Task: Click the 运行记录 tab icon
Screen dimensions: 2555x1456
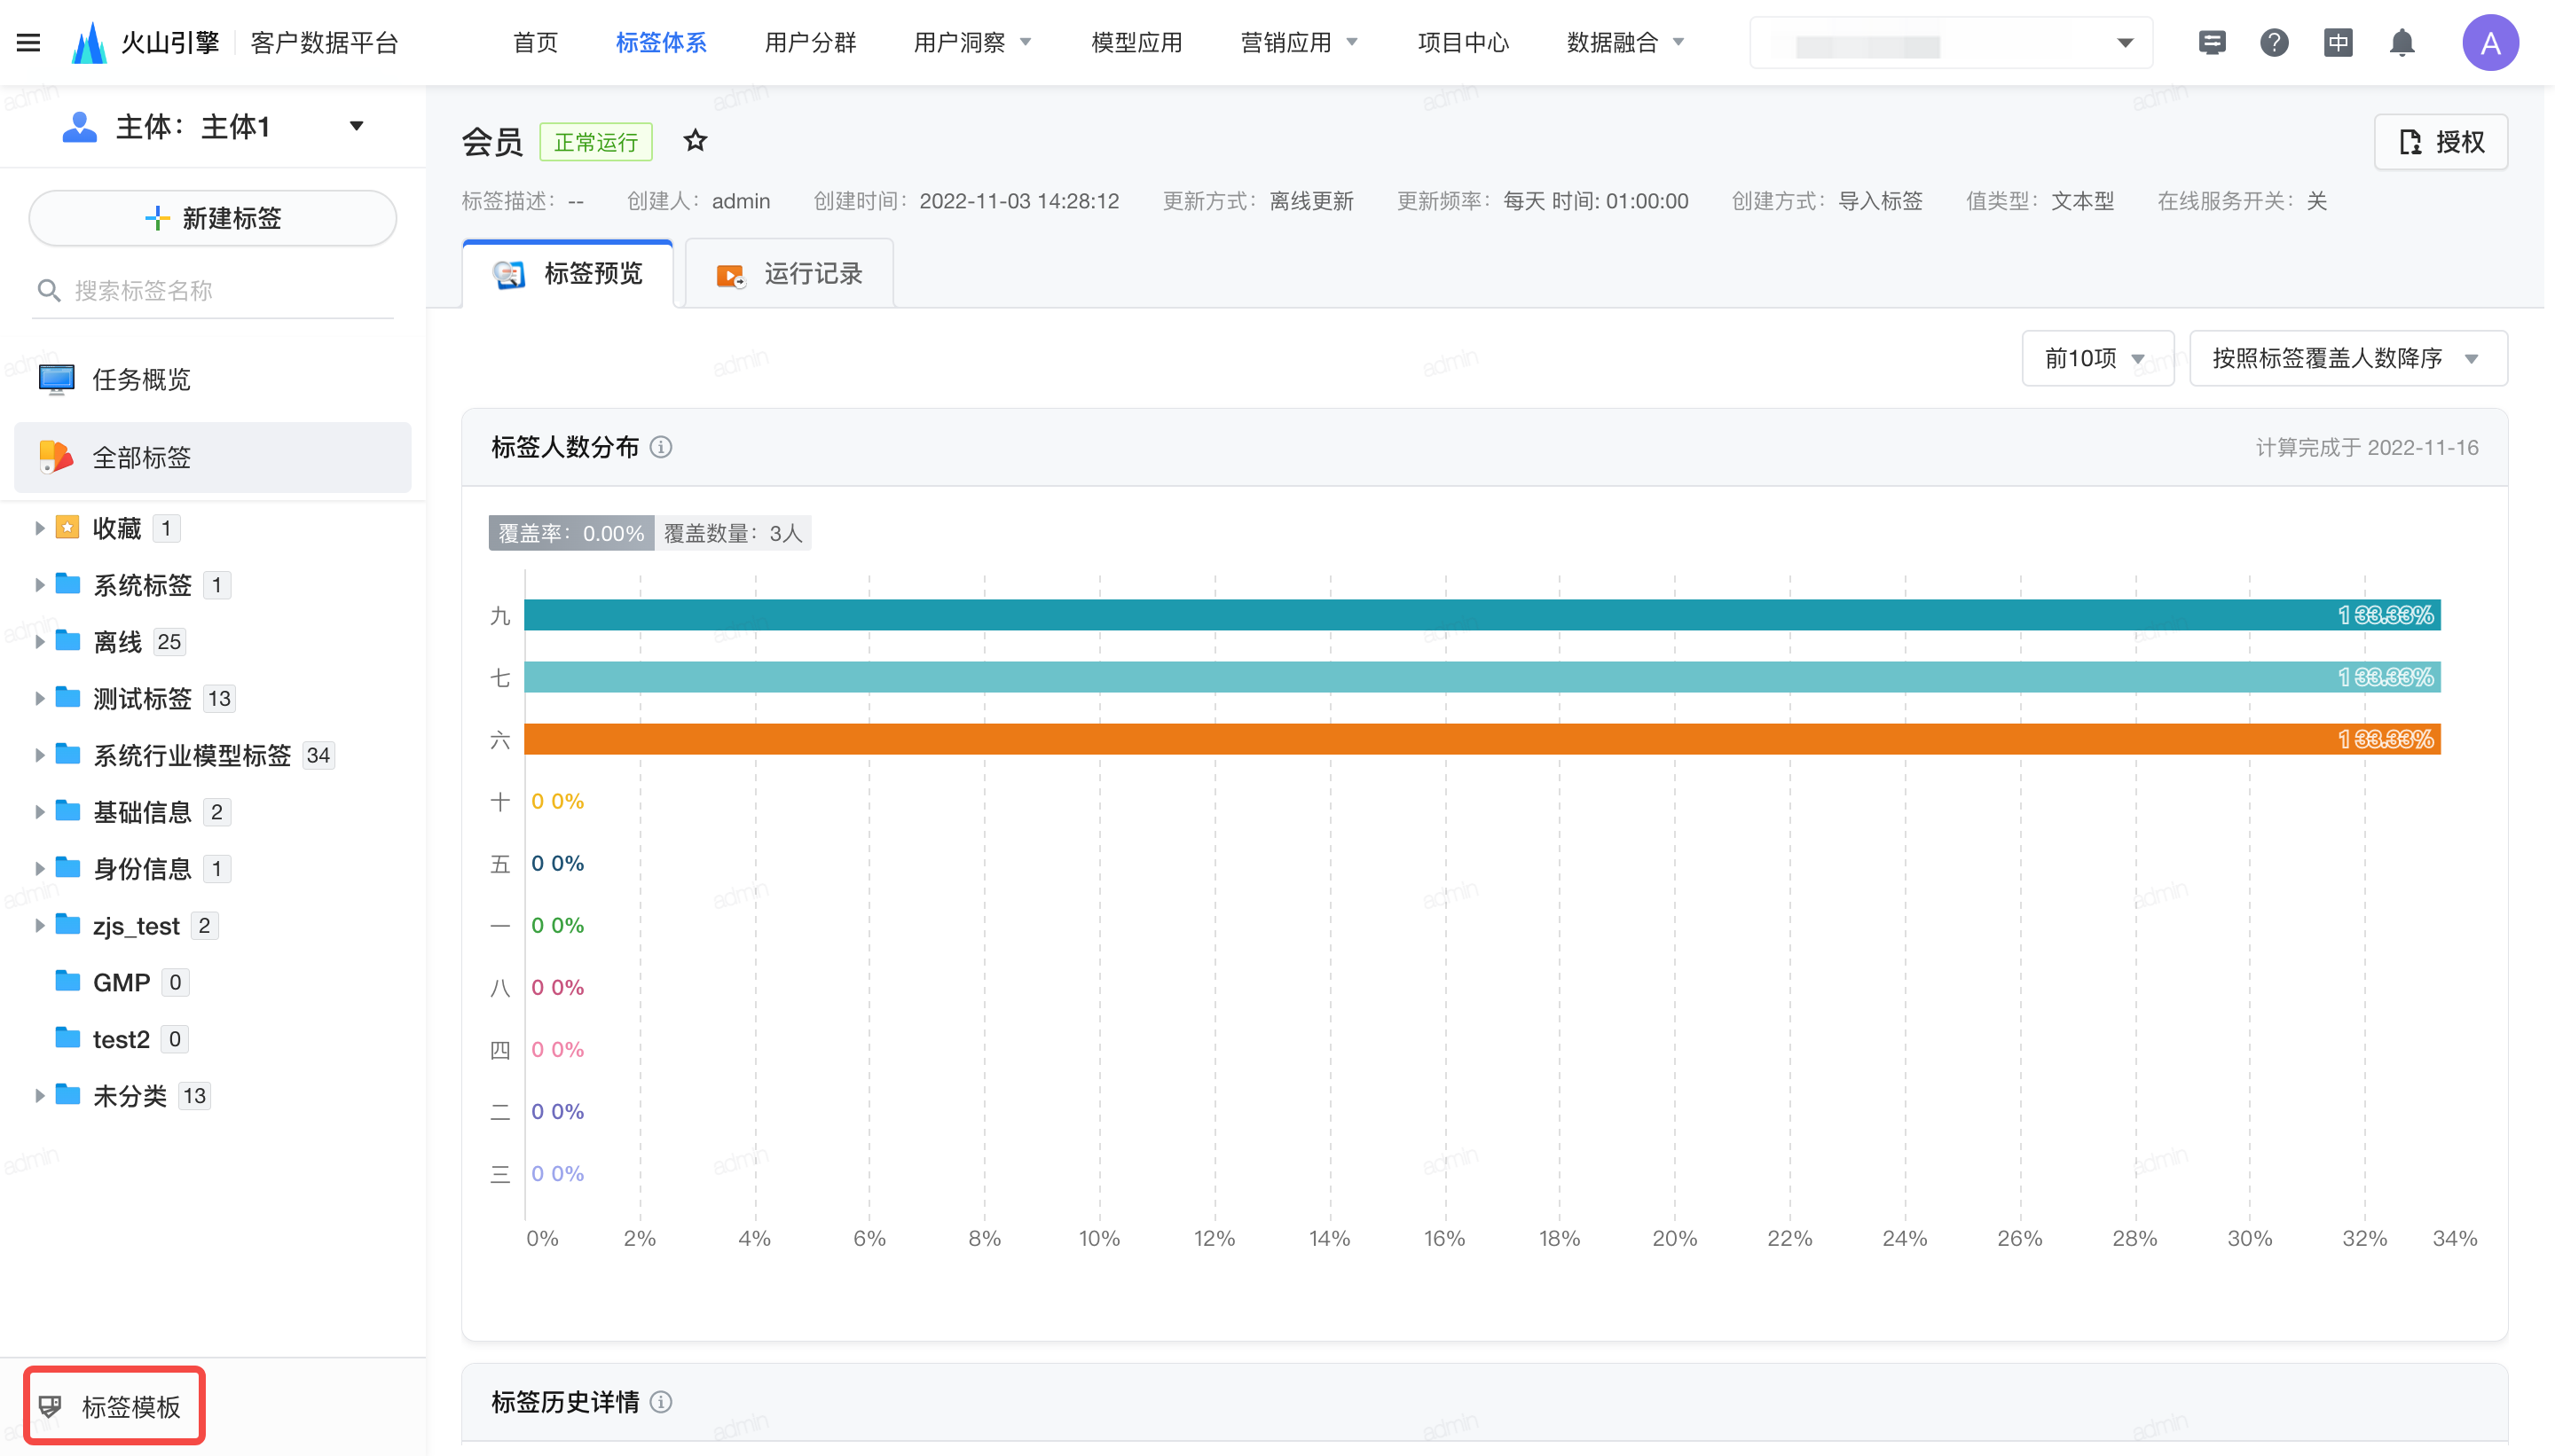Action: (730, 275)
